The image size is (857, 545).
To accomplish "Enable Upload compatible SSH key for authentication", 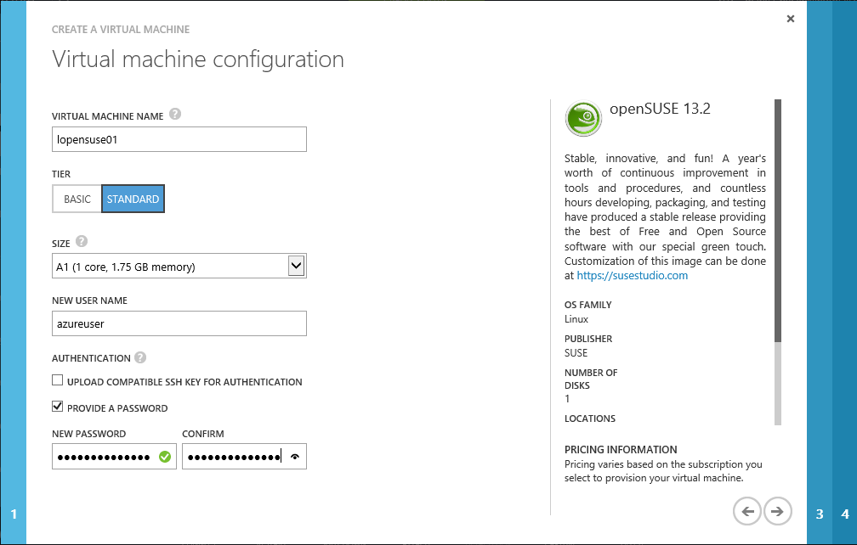I will (x=58, y=380).
